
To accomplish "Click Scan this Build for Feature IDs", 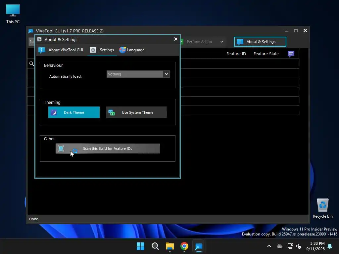I will (x=108, y=148).
